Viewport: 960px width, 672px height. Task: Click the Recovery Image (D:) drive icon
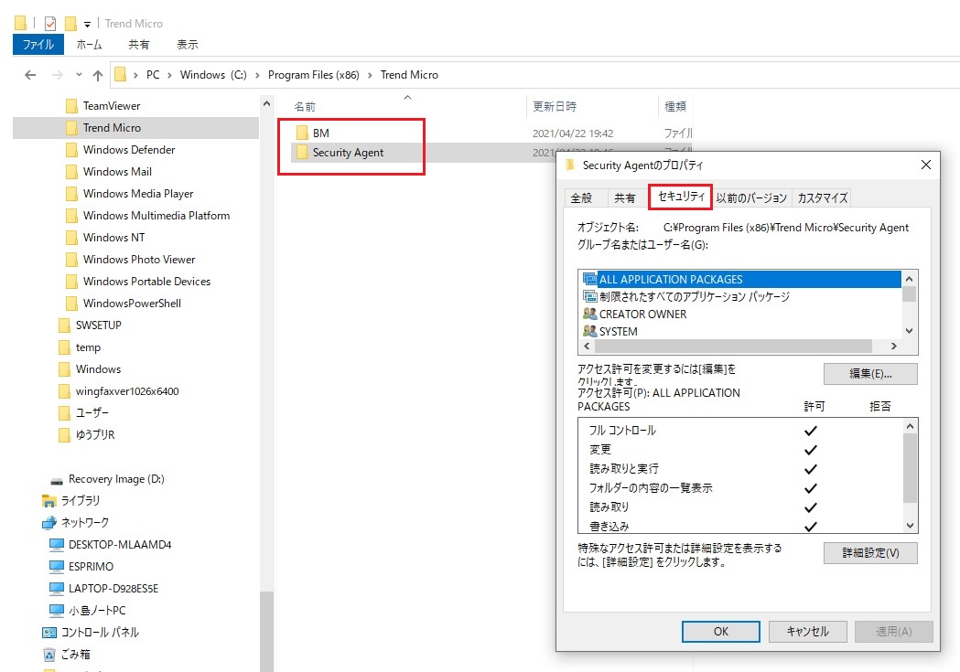point(57,480)
